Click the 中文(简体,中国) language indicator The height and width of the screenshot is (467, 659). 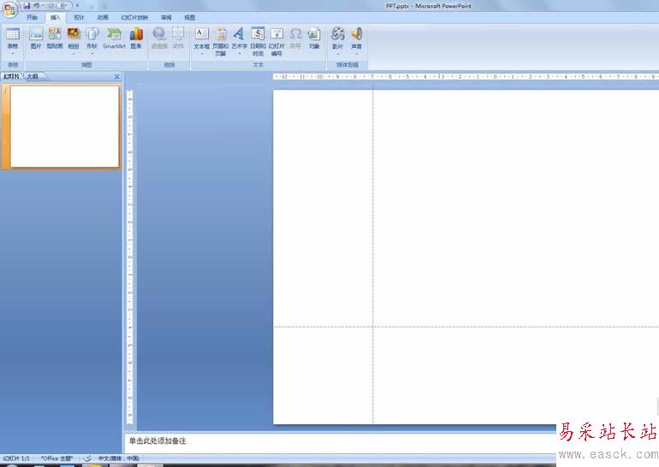click(x=118, y=458)
